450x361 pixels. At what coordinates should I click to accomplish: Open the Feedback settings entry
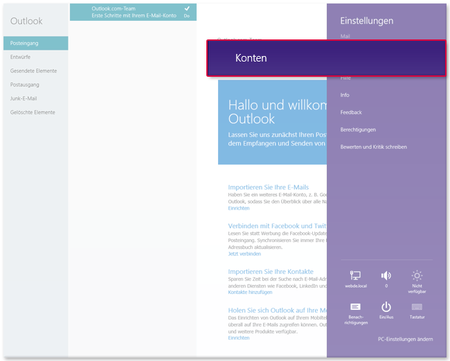[x=351, y=112]
